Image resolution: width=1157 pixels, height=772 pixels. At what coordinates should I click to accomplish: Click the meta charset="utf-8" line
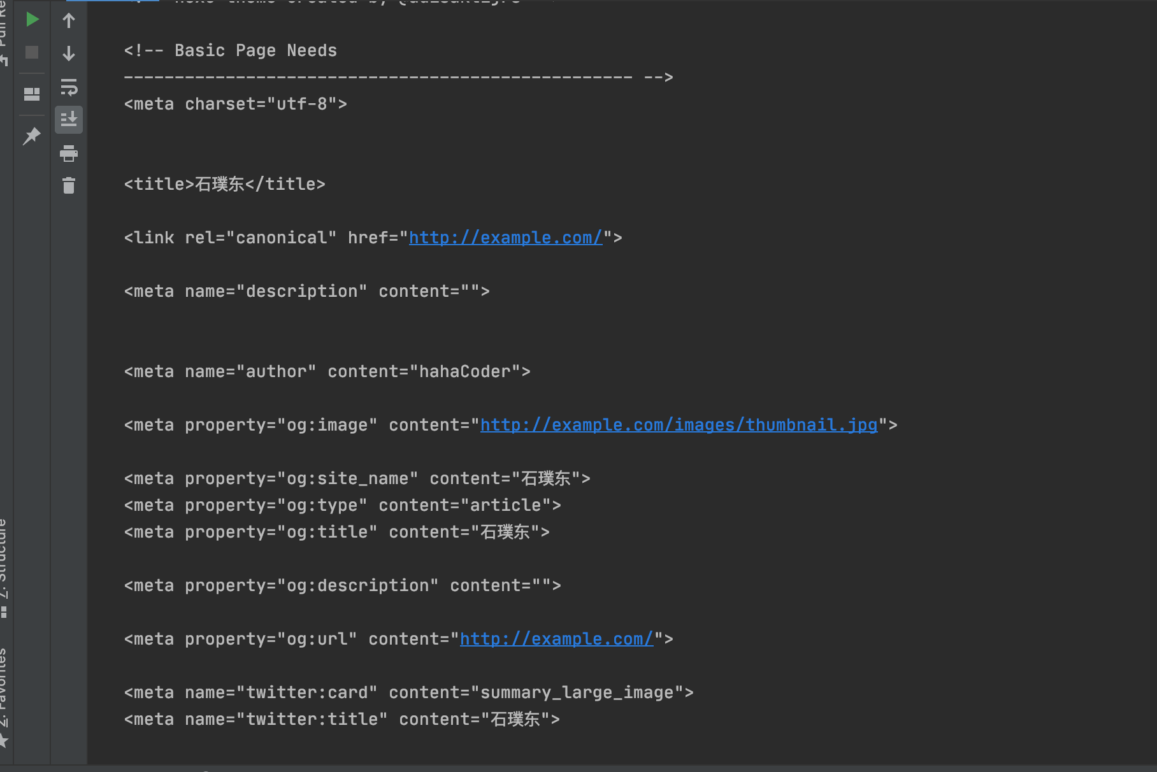[236, 104]
